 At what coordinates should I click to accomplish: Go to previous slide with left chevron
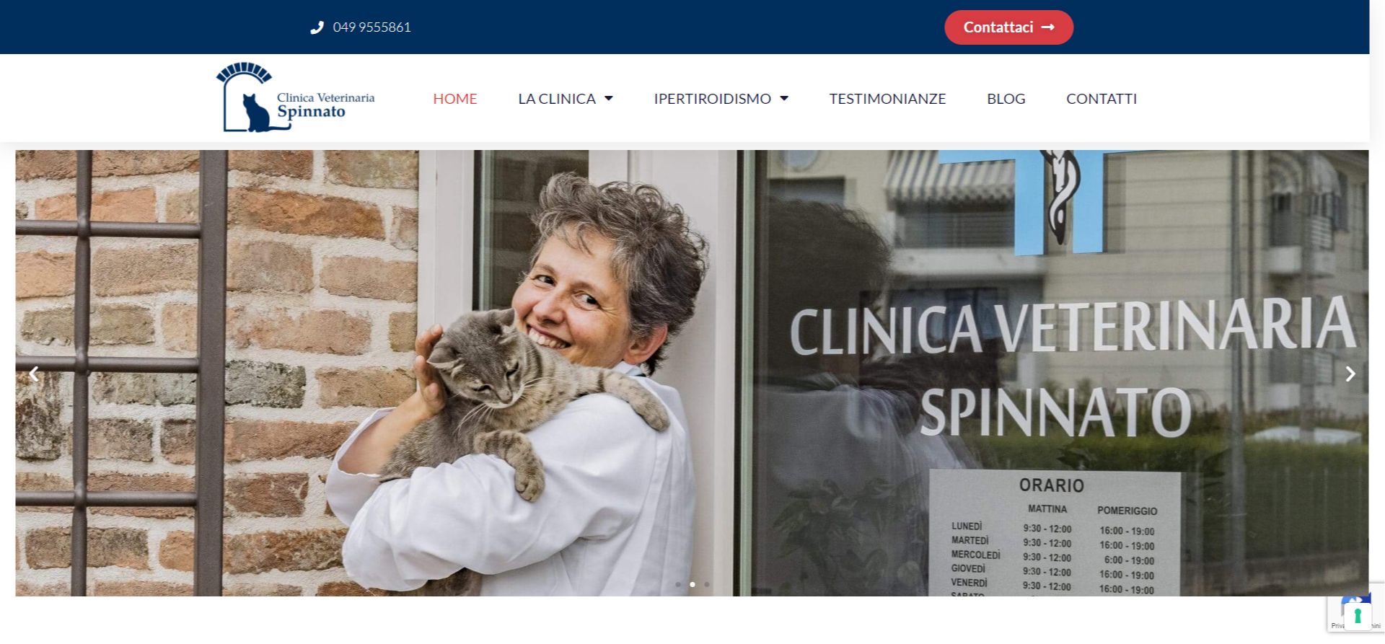click(34, 374)
